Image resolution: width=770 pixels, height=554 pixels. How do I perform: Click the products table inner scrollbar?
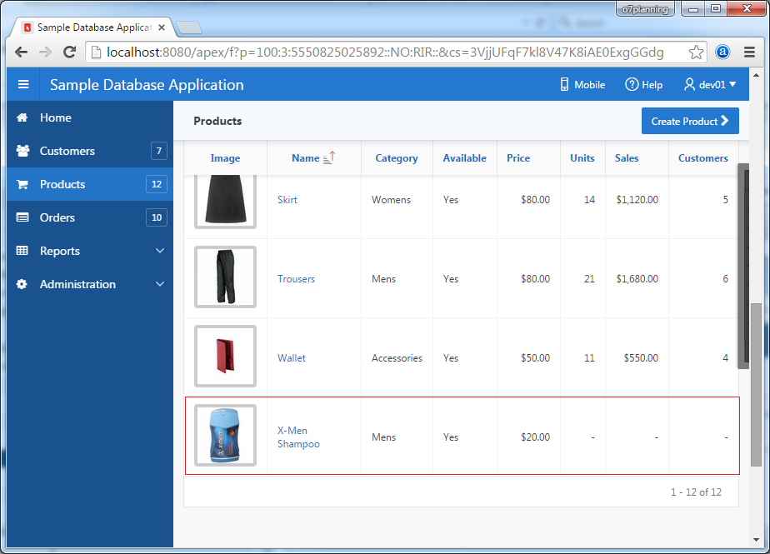743,267
